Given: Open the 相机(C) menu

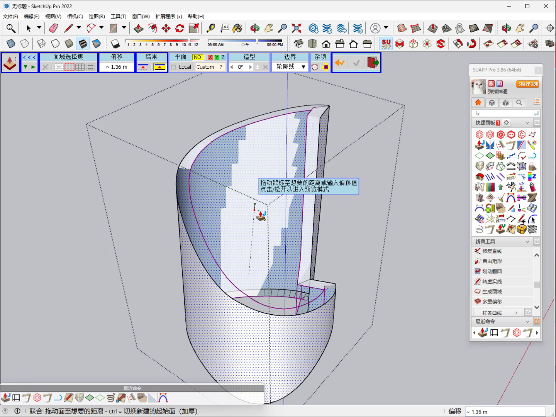Looking at the screenshot, I should pos(75,16).
